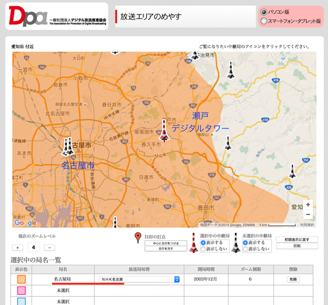Click the map zoom-out minus control
The width and height of the screenshot is (328, 305).
click(308, 215)
